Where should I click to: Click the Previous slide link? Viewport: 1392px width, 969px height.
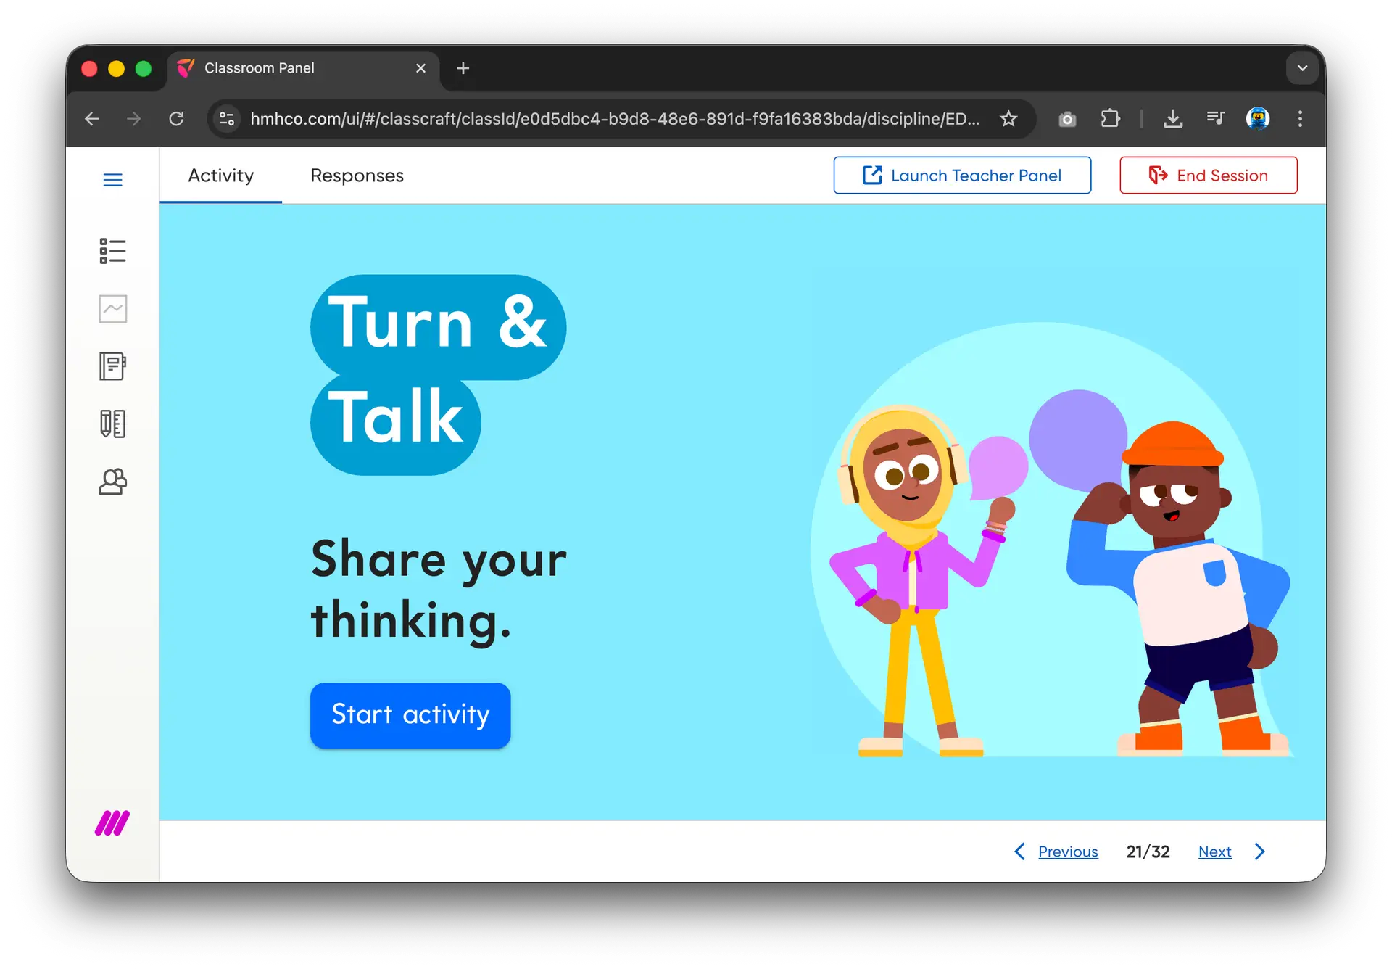click(1067, 852)
